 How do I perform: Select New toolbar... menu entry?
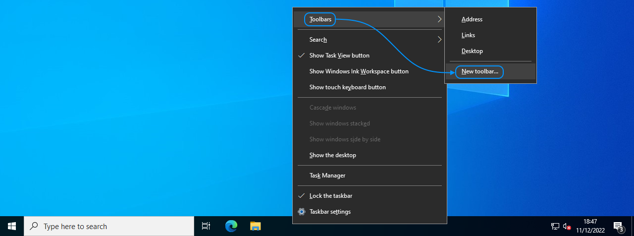pos(490,71)
